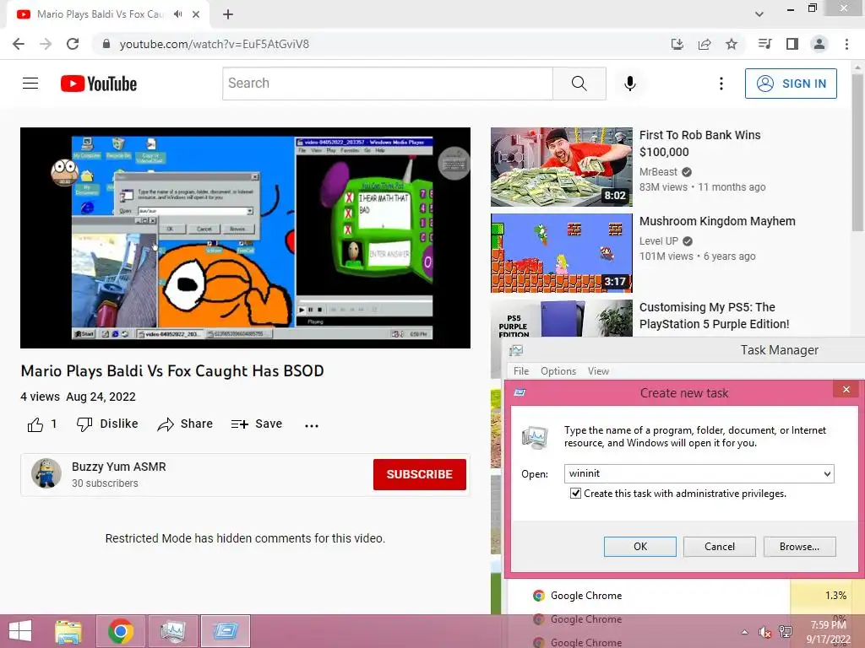The height and width of the screenshot is (648, 865).
Task: Click the network tray icon
Action: click(x=786, y=632)
